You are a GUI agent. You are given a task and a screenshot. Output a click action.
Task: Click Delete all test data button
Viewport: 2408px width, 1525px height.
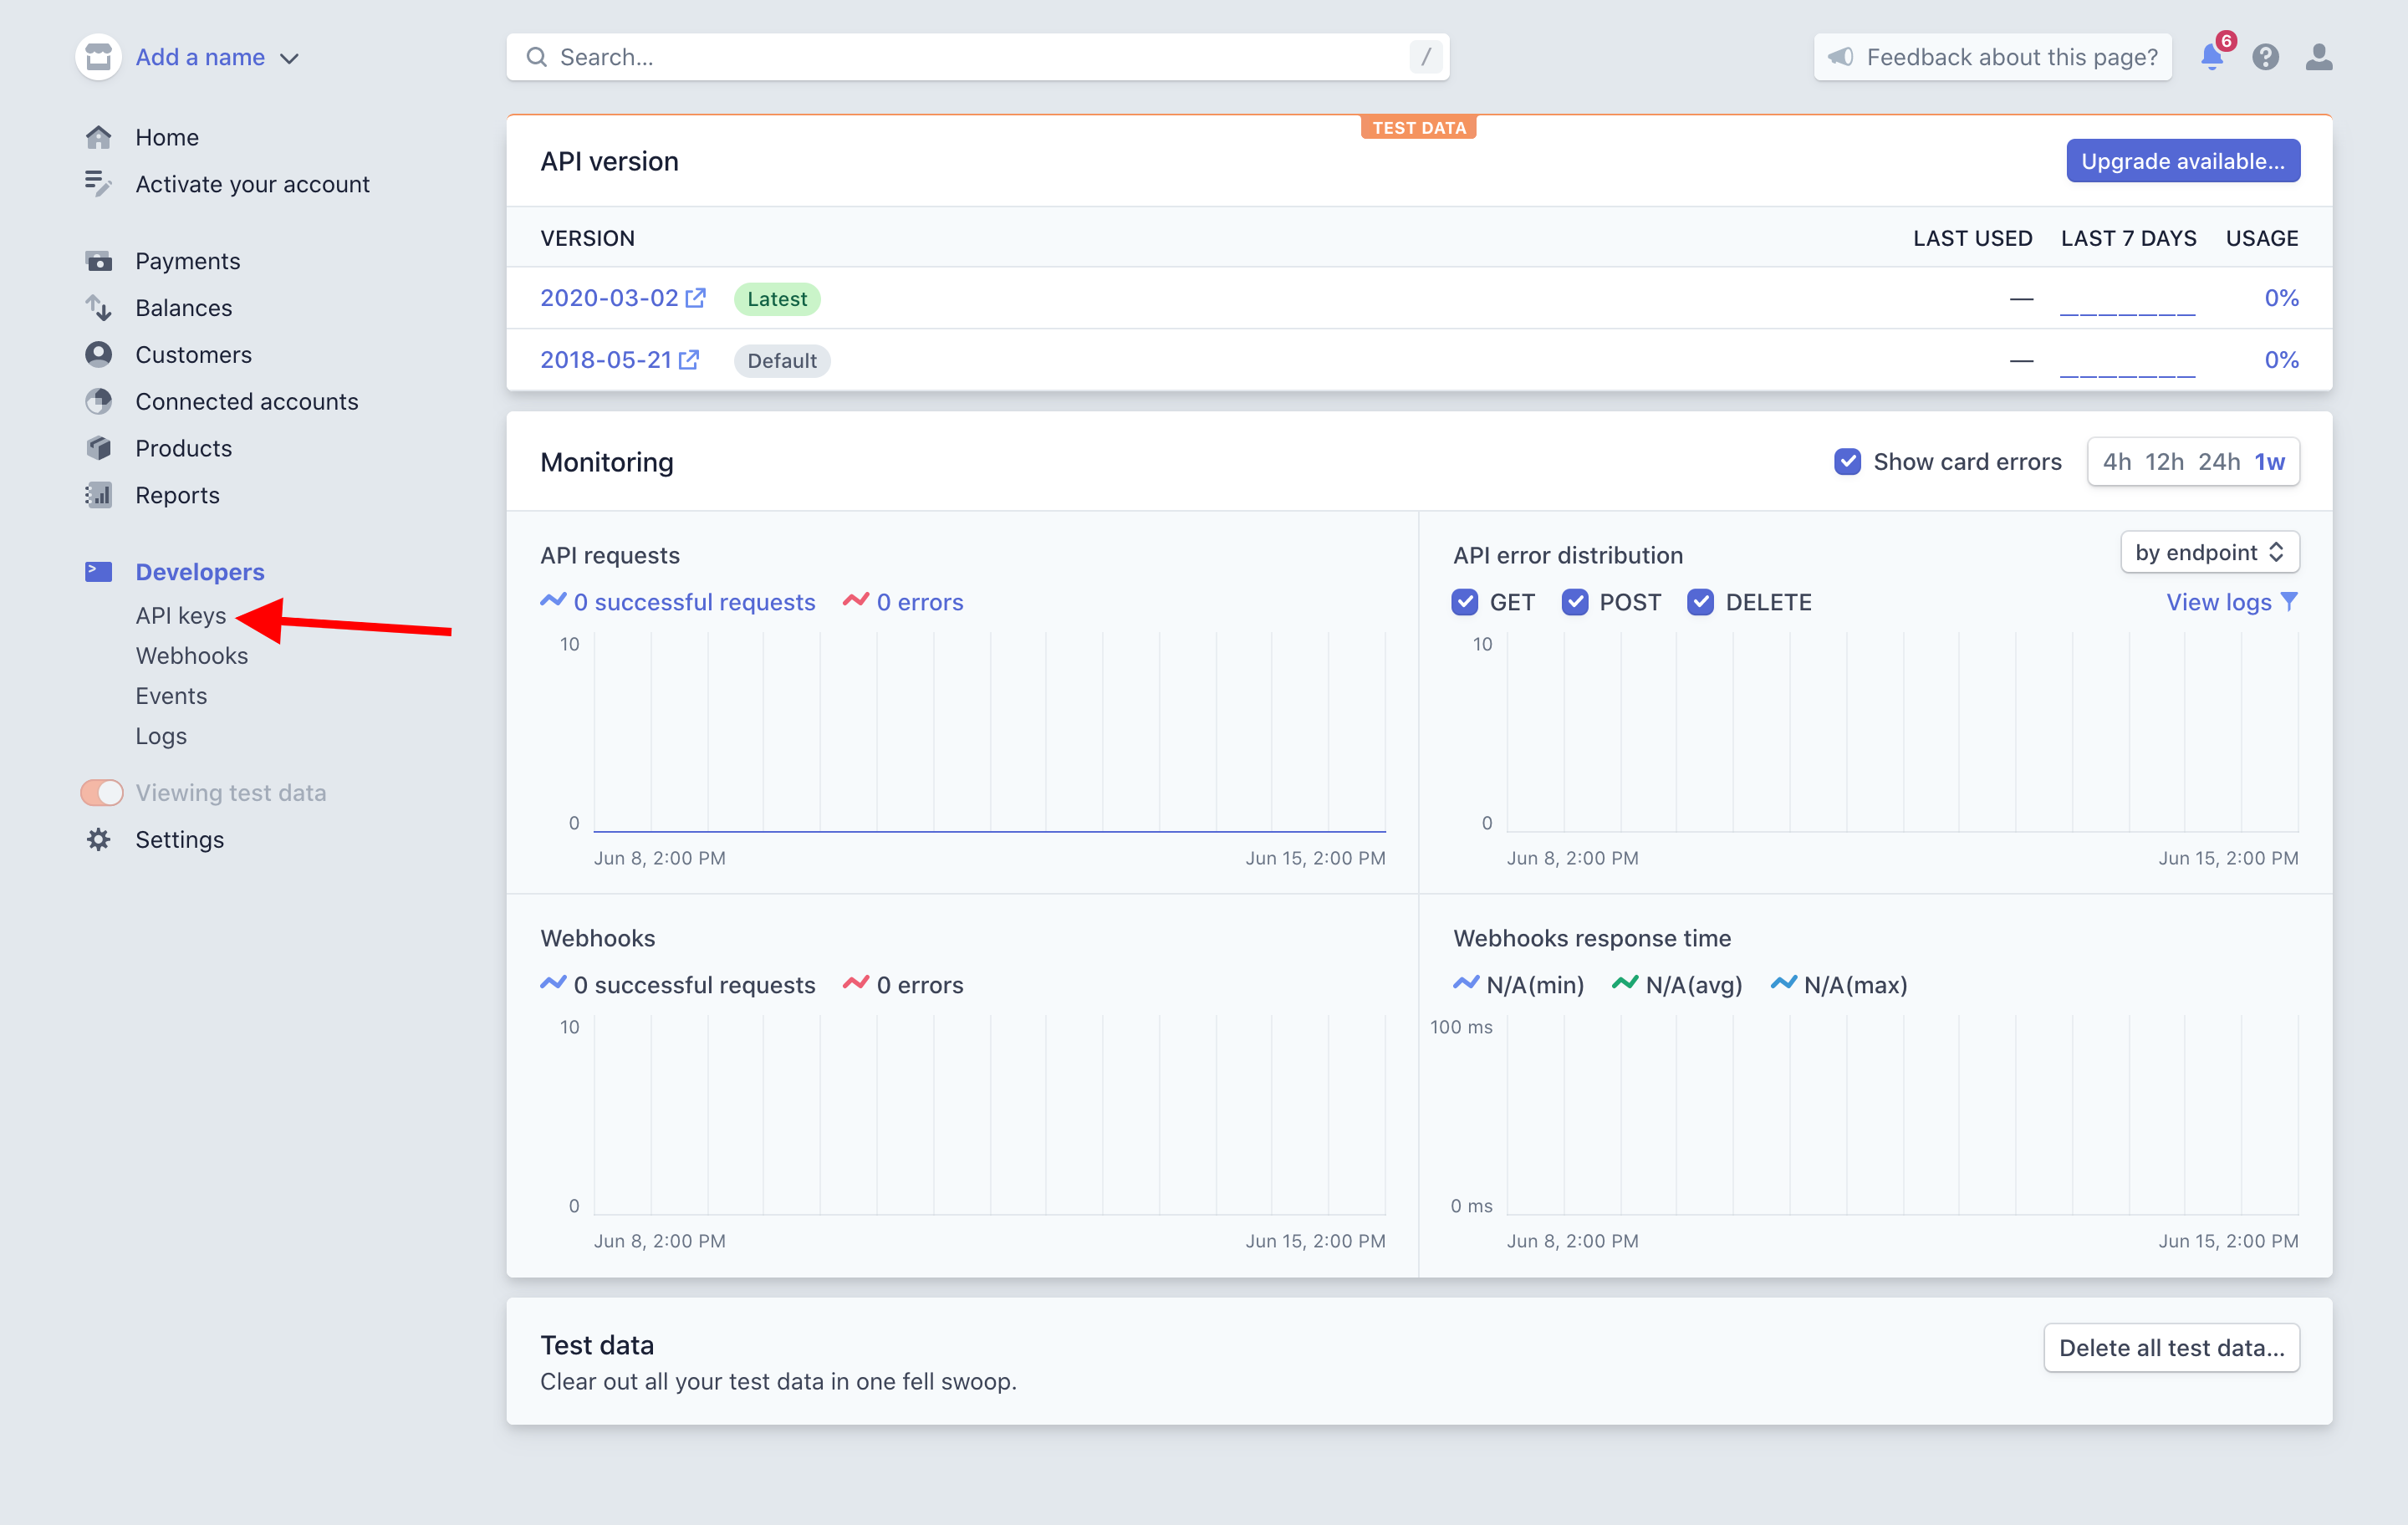coord(2171,1347)
